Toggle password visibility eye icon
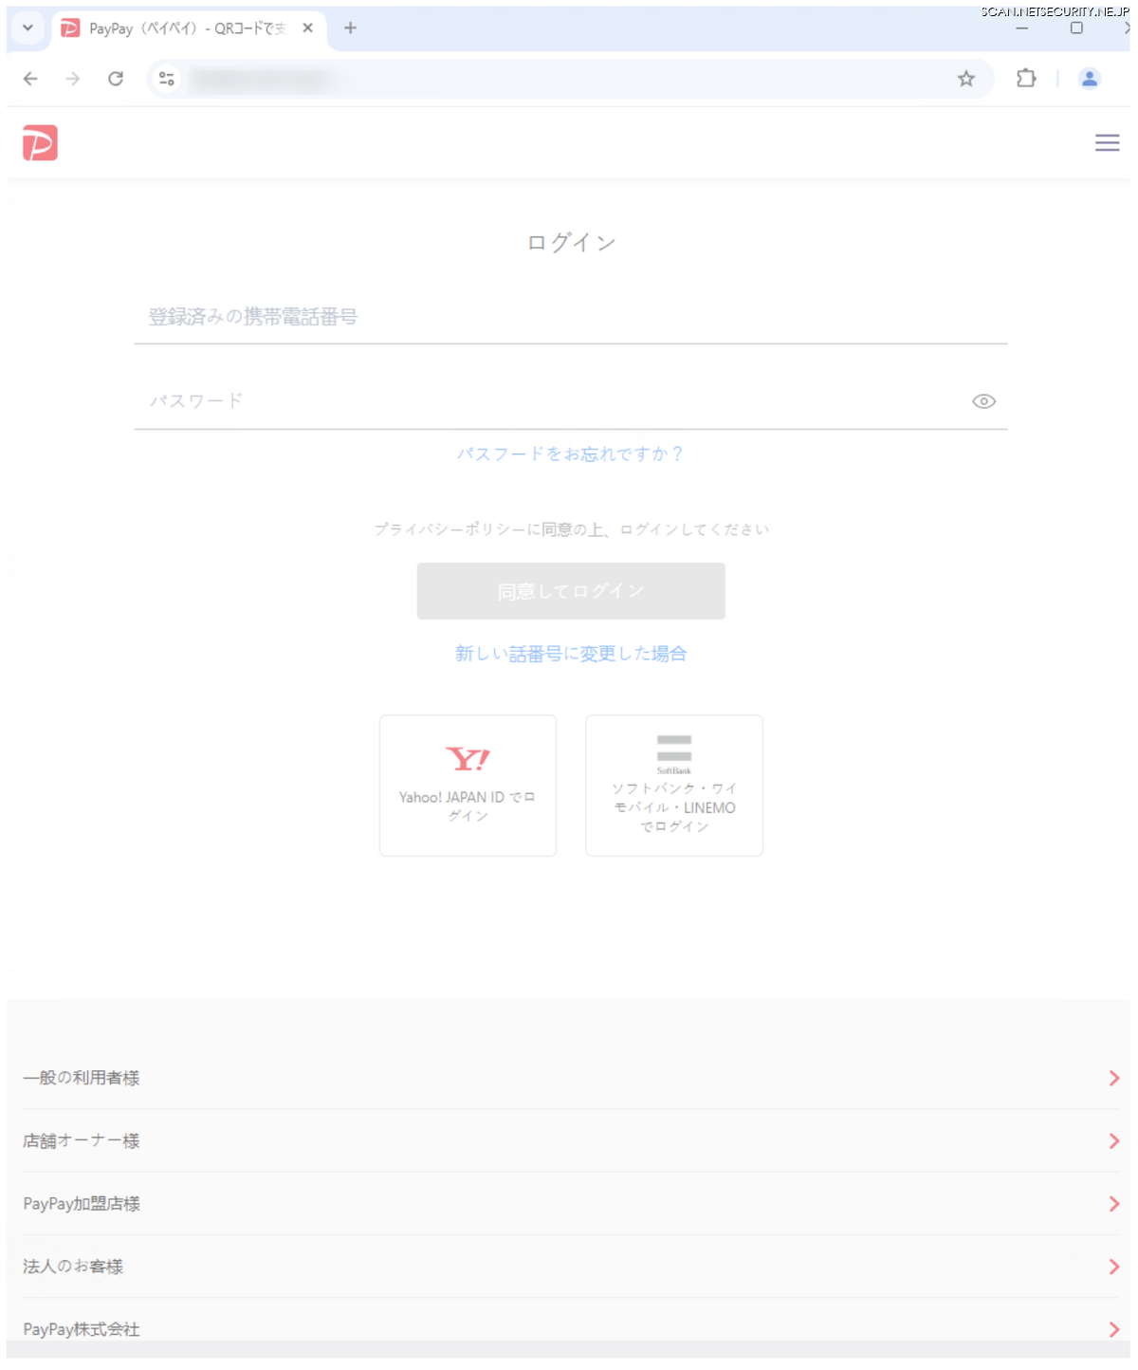 (x=983, y=401)
